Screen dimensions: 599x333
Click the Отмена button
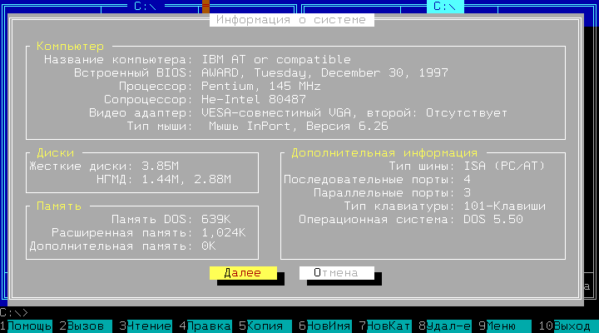(336, 272)
